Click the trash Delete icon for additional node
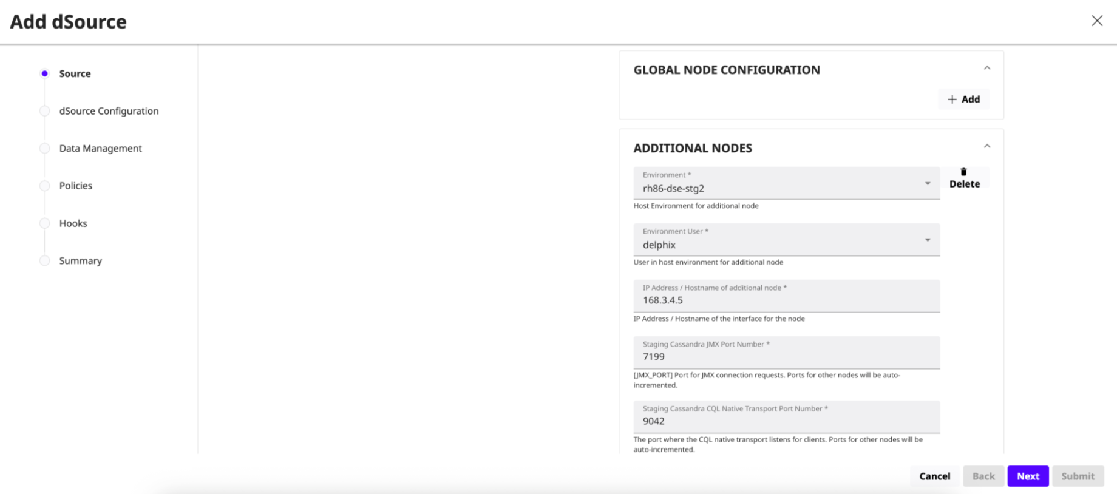The image size is (1117, 494). click(963, 172)
